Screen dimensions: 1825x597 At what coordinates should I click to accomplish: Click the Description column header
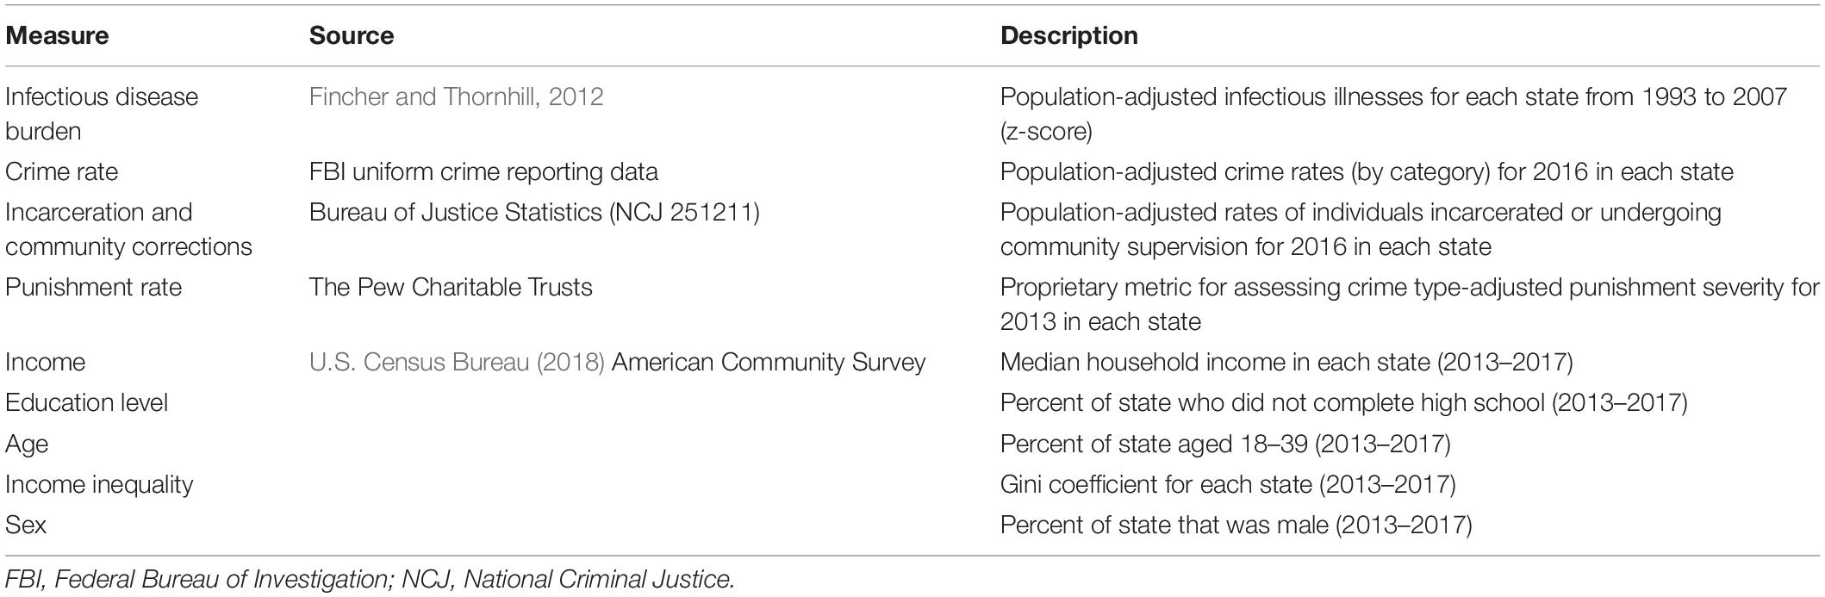tap(1068, 35)
